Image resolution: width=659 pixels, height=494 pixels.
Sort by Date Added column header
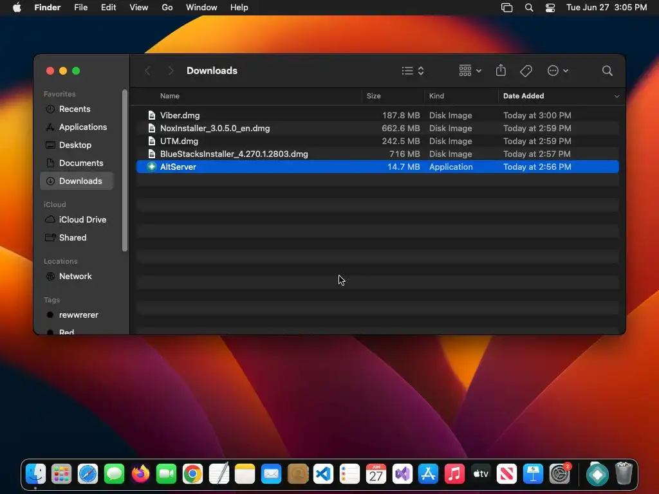click(x=523, y=96)
